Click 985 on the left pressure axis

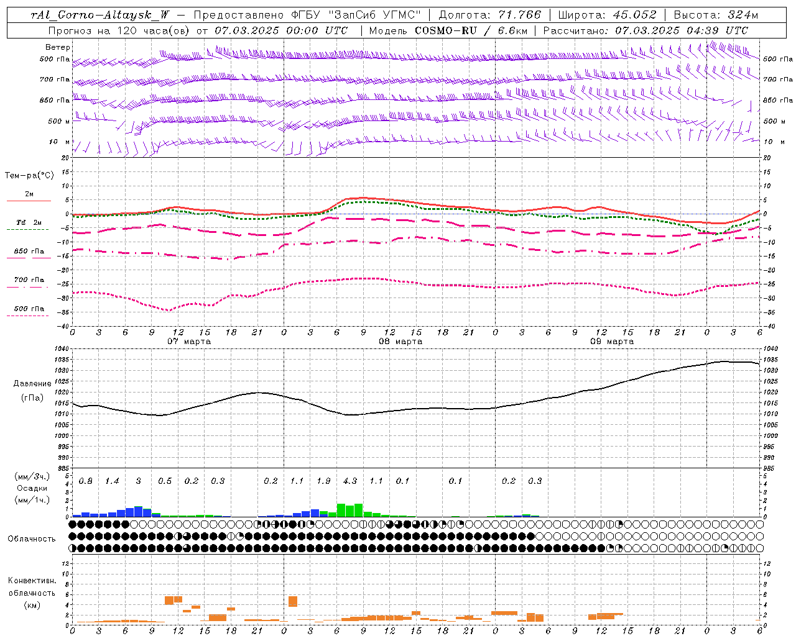click(65, 468)
